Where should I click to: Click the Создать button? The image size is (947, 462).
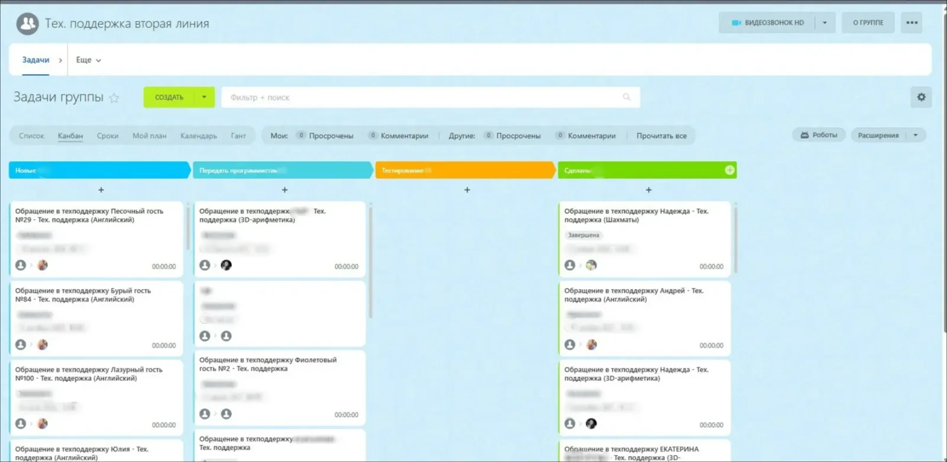tap(169, 97)
